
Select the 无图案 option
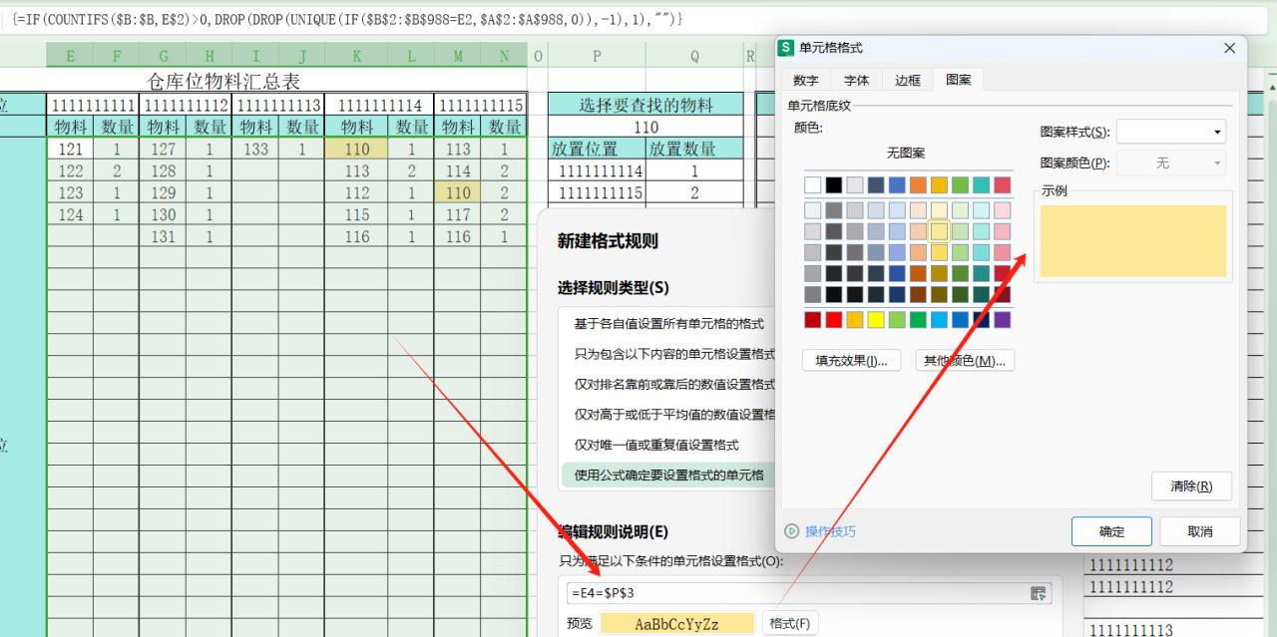point(906,154)
